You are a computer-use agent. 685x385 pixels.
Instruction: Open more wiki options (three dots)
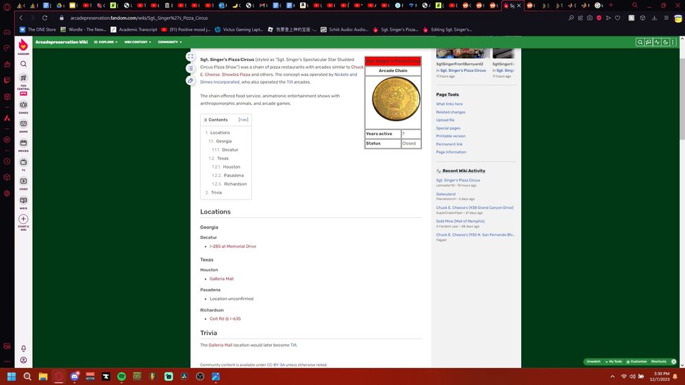[x=673, y=42]
